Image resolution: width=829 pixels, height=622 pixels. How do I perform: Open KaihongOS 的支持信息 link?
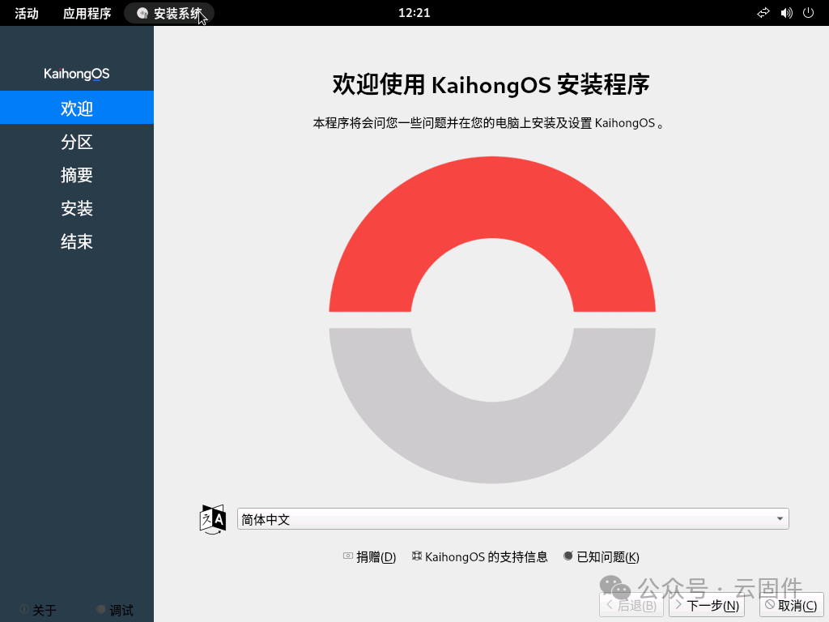(480, 557)
